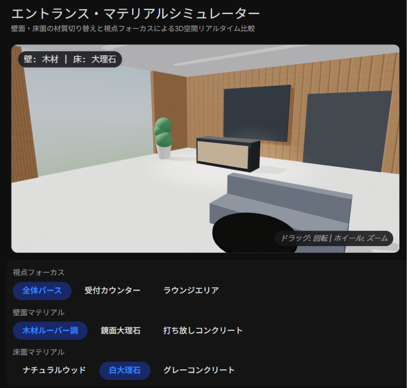
Task: Click the 壁面マテリアル section label
Action: click(x=38, y=313)
